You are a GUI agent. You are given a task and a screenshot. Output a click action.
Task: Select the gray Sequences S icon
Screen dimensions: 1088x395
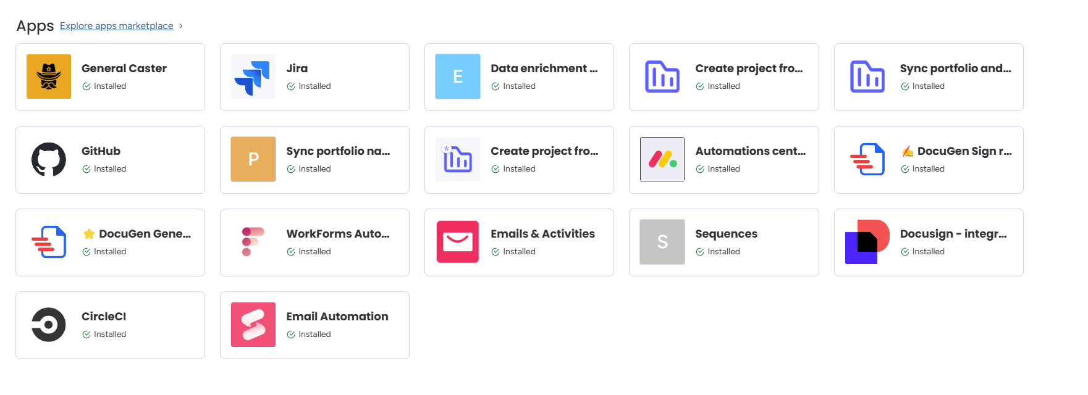click(x=662, y=242)
